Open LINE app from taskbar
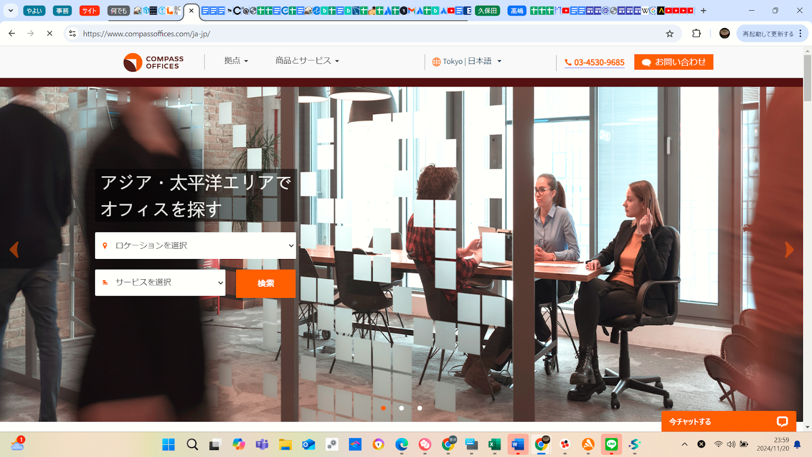 611,445
